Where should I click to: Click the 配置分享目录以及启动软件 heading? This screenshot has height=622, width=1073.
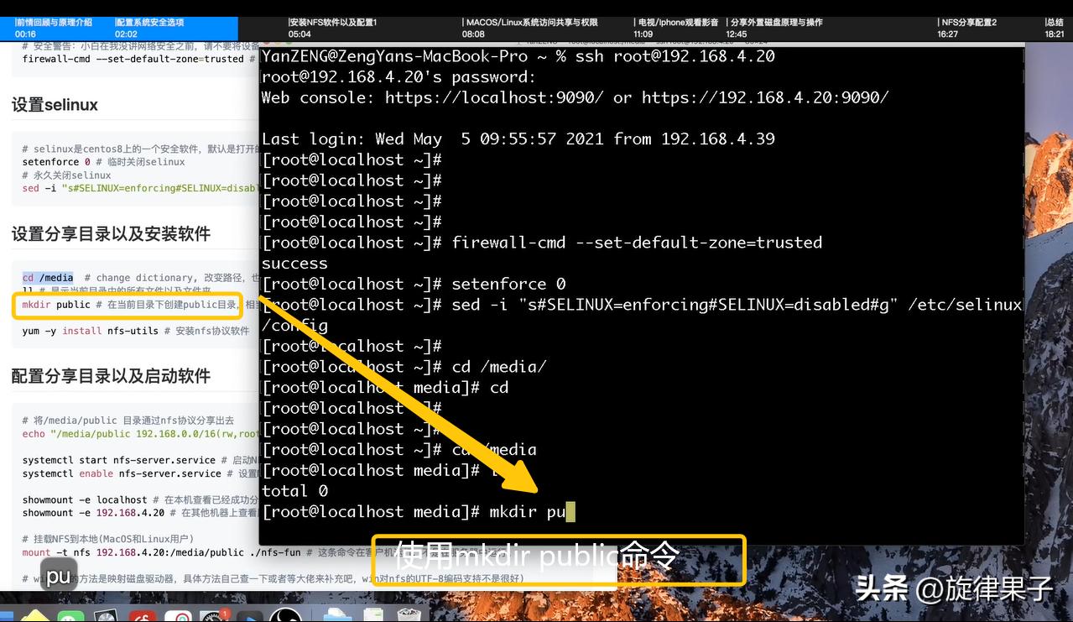click(x=111, y=376)
